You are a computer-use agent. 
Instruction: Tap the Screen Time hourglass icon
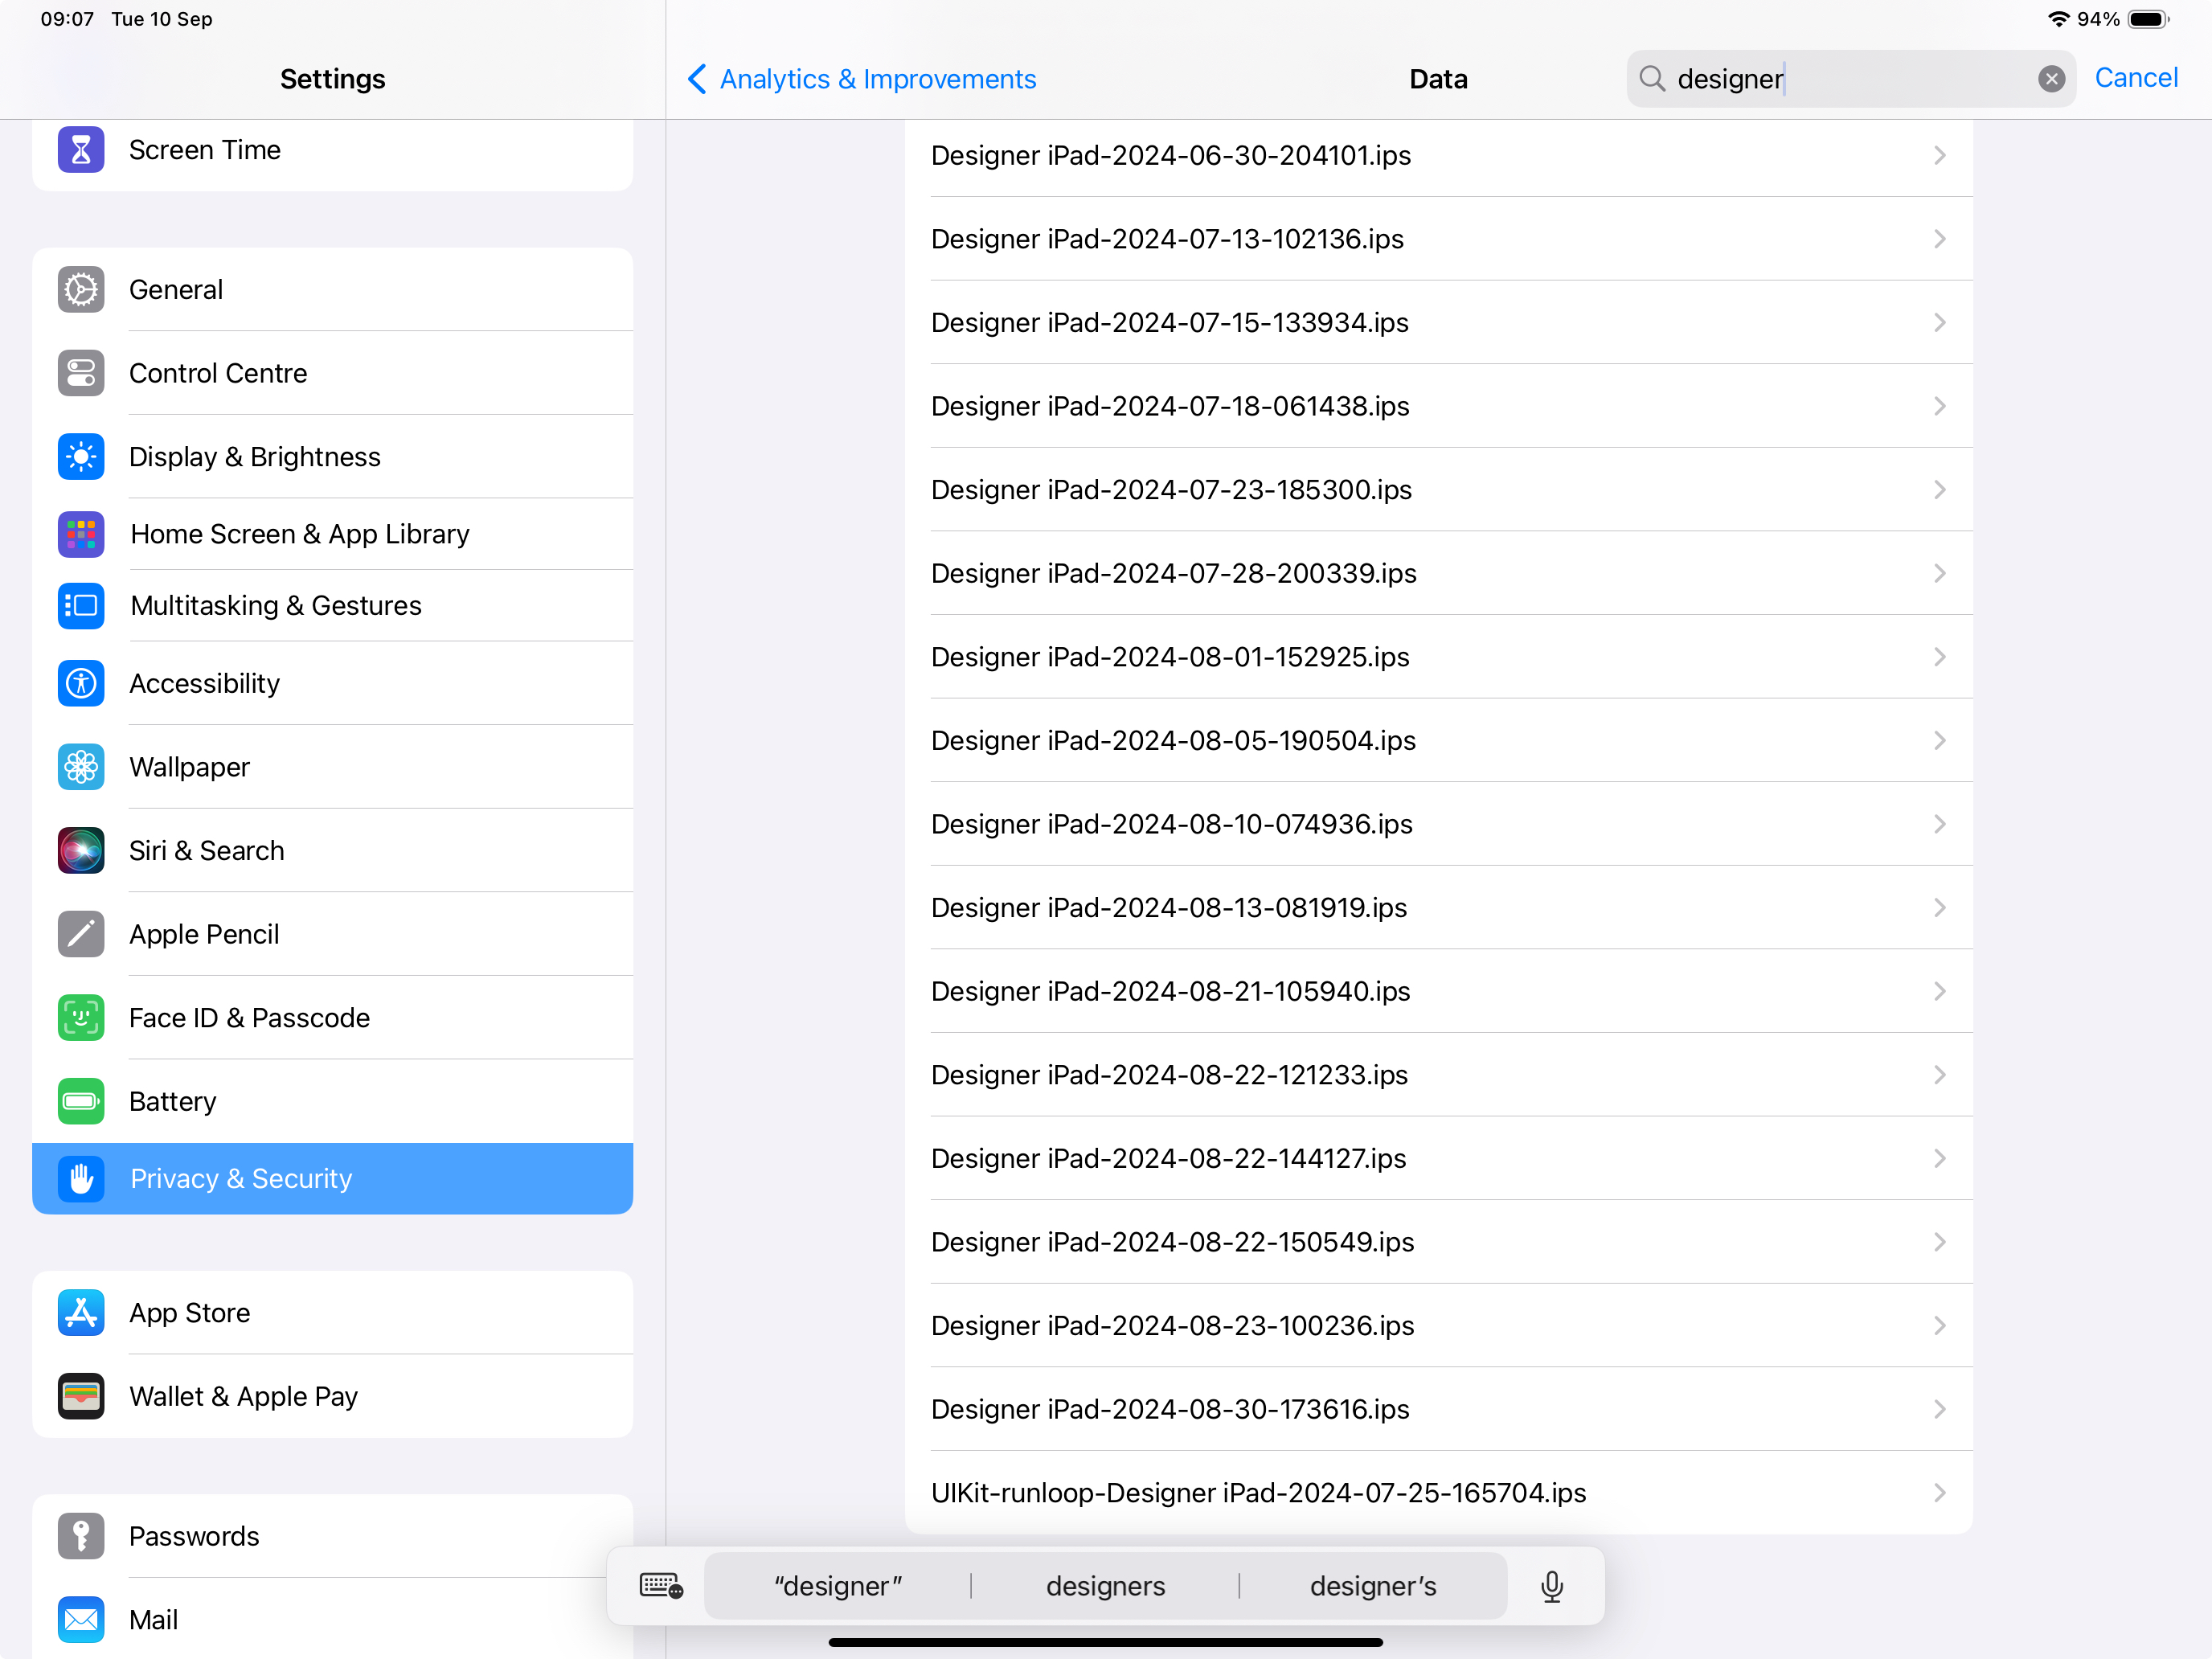81,150
